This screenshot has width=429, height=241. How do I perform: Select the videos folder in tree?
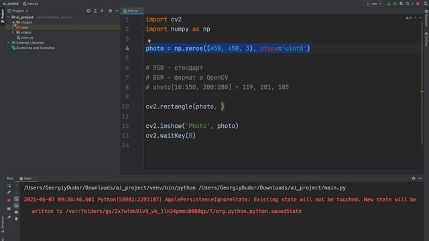[24, 33]
